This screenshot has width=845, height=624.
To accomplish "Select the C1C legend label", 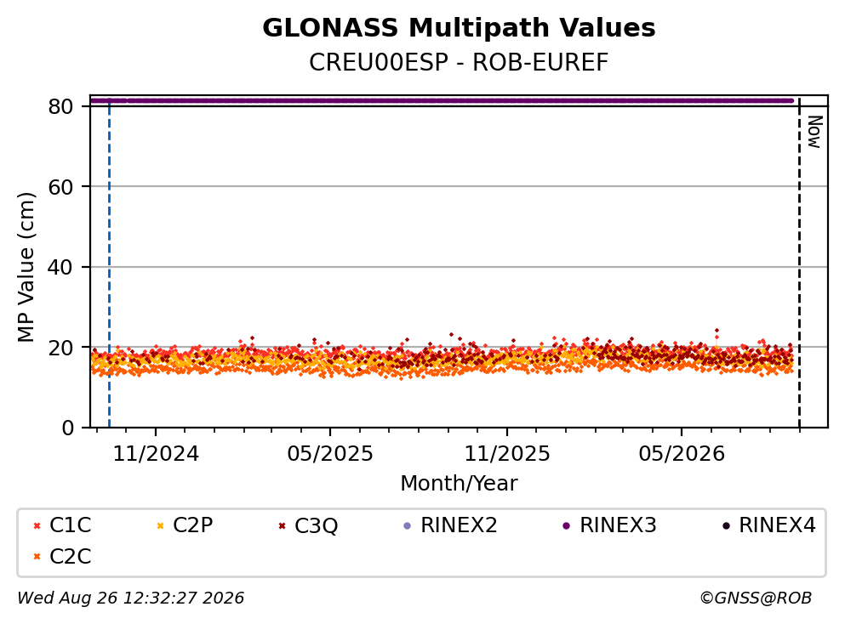I will [x=70, y=525].
